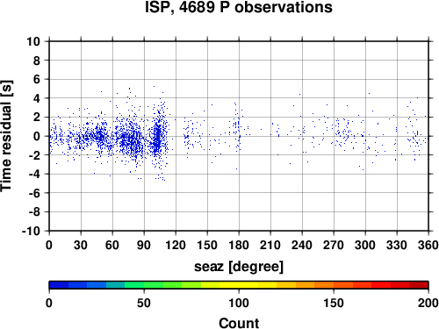Click the x-axis tick label 360
Screen dimensions: 439x329
pyautogui.click(x=428, y=245)
